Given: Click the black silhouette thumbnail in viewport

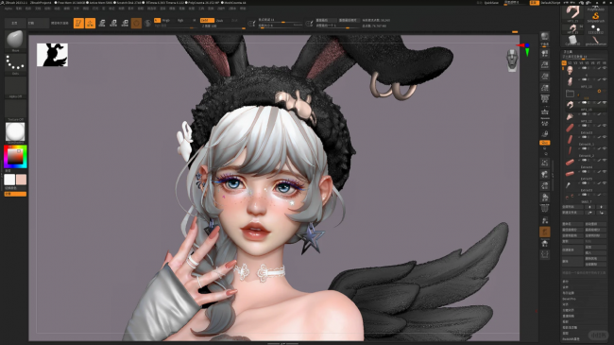Looking at the screenshot, I should click(52, 55).
